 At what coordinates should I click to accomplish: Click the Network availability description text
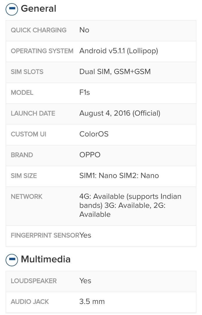130,205
